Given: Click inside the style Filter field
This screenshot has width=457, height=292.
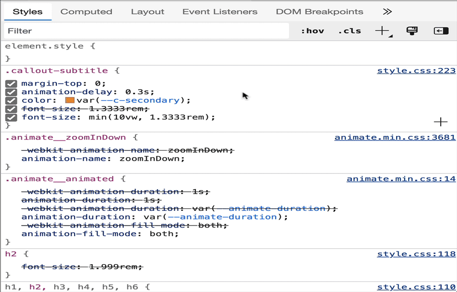Looking at the screenshot, I should (x=147, y=30).
